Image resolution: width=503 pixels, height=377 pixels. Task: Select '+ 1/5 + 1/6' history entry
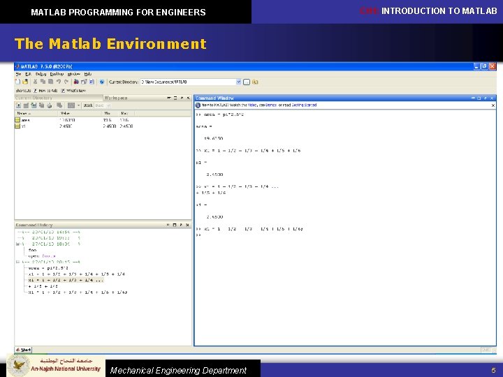tap(43, 286)
